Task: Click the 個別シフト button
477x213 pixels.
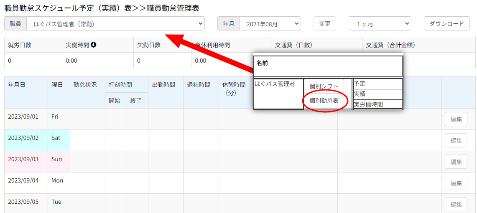Action: click(x=324, y=86)
